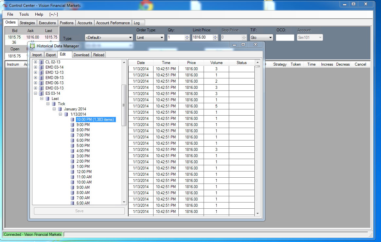Open the Tools menu

[x=24, y=14]
